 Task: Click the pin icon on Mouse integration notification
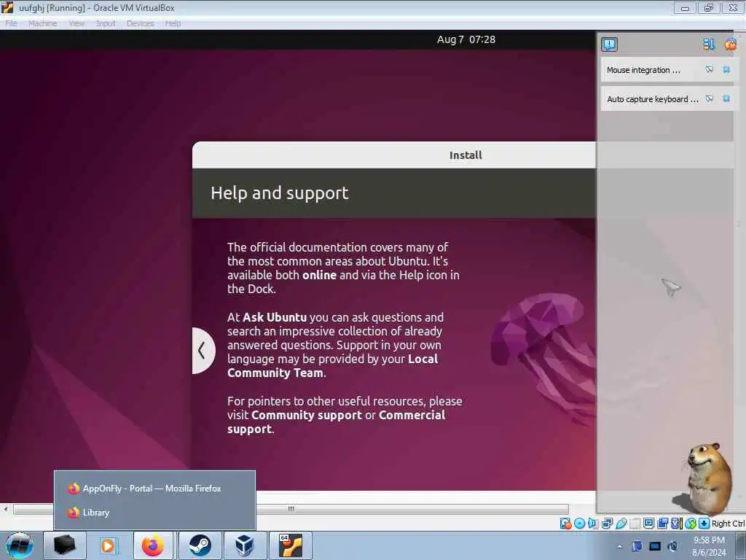pos(710,69)
